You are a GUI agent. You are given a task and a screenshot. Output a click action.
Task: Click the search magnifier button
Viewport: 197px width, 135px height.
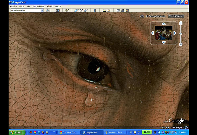[48, 10]
